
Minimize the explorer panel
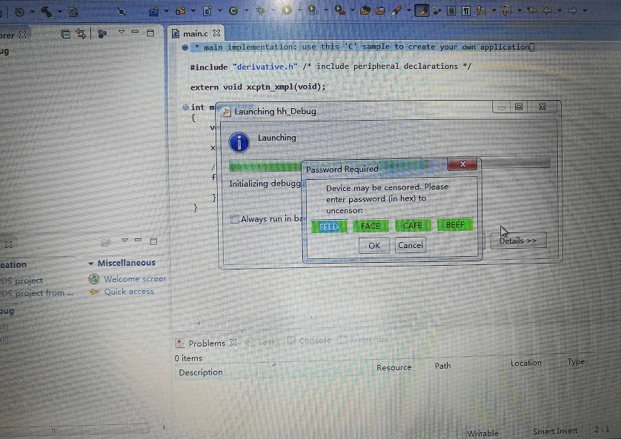point(135,32)
